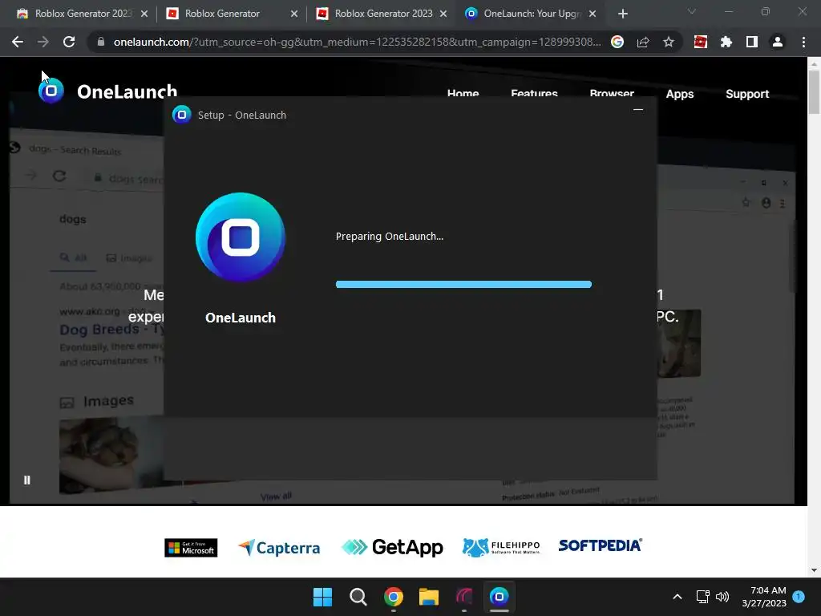821x616 pixels.
Task: Open the notification badge
Action: click(799, 596)
